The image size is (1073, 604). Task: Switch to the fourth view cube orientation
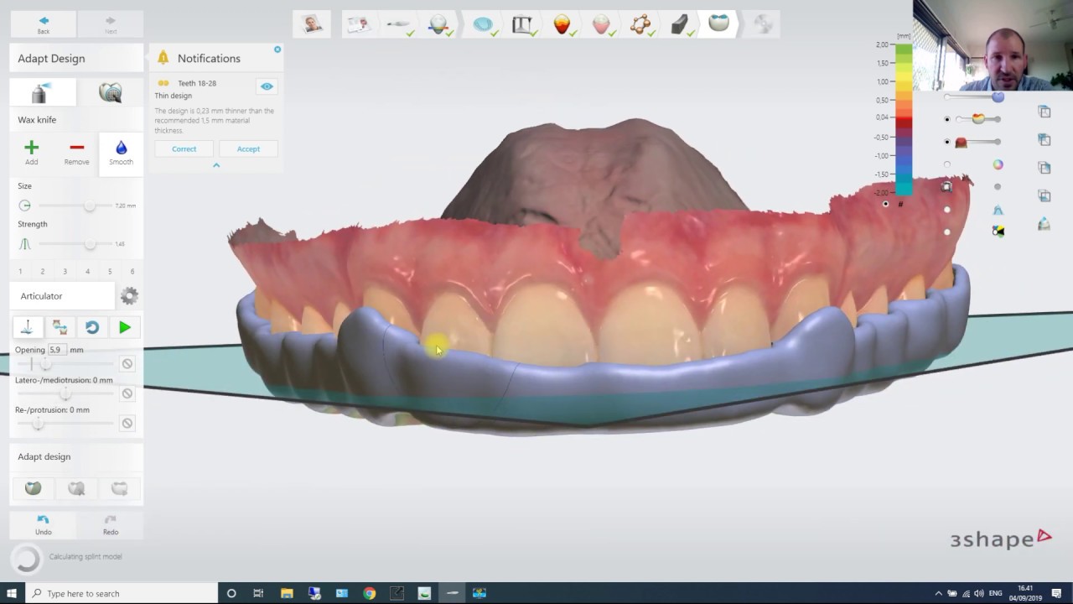click(x=1044, y=195)
